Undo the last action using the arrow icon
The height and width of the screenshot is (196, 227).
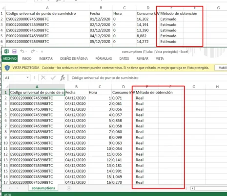(22, 51)
